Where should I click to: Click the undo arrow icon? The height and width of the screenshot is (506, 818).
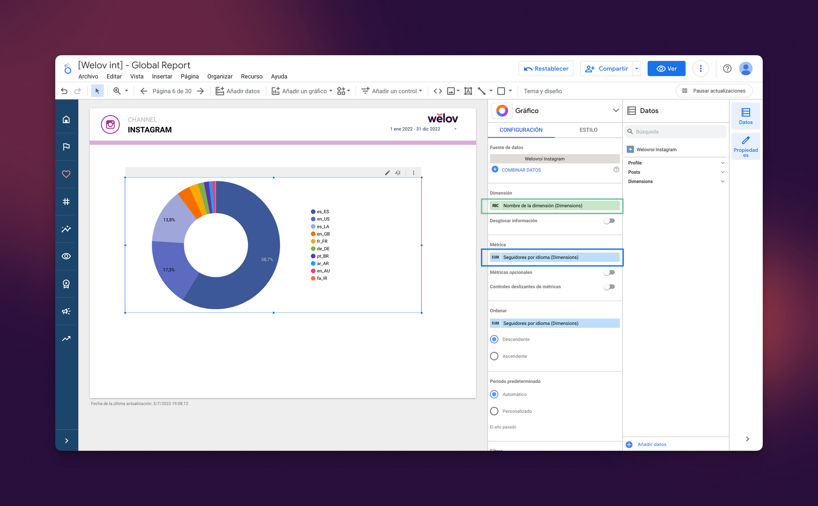coord(64,91)
